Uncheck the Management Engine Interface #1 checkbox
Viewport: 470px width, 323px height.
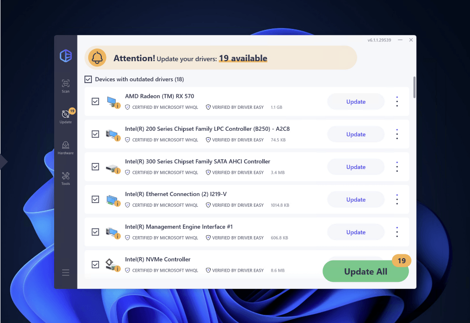pyautogui.click(x=95, y=232)
